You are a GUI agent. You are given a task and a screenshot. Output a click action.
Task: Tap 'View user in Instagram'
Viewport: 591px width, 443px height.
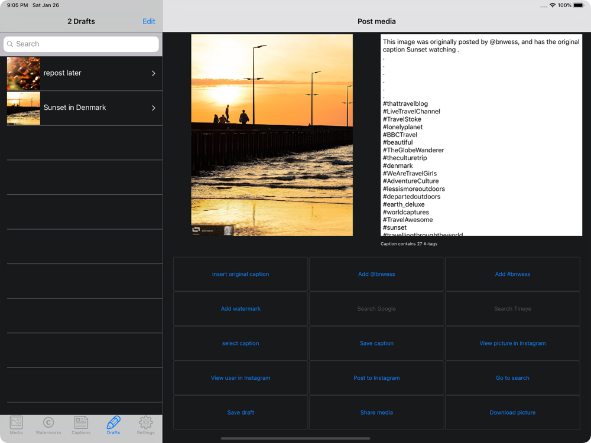click(x=241, y=378)
